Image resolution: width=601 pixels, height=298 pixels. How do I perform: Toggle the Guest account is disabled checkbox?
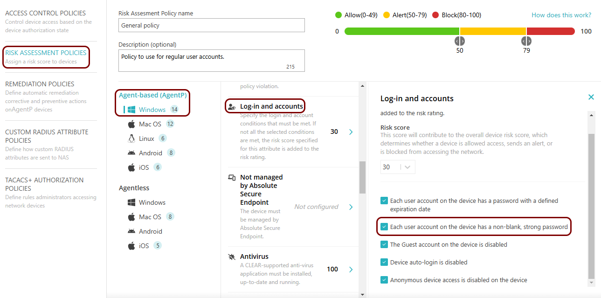point(384,244)
